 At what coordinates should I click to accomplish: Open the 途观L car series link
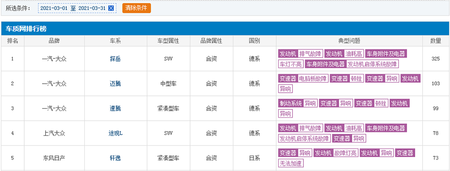[115, 133]
